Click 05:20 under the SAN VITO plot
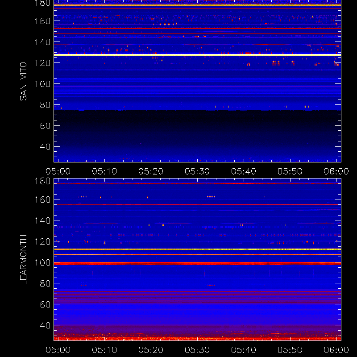357x357 pixels. (x=151, y=171)
